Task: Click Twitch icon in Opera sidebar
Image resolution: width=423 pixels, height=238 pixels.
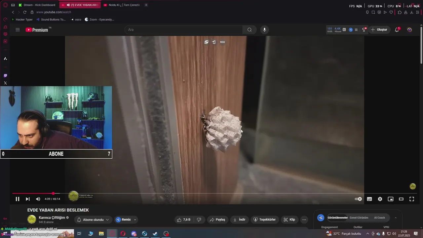Action: (x=5, y=76)
